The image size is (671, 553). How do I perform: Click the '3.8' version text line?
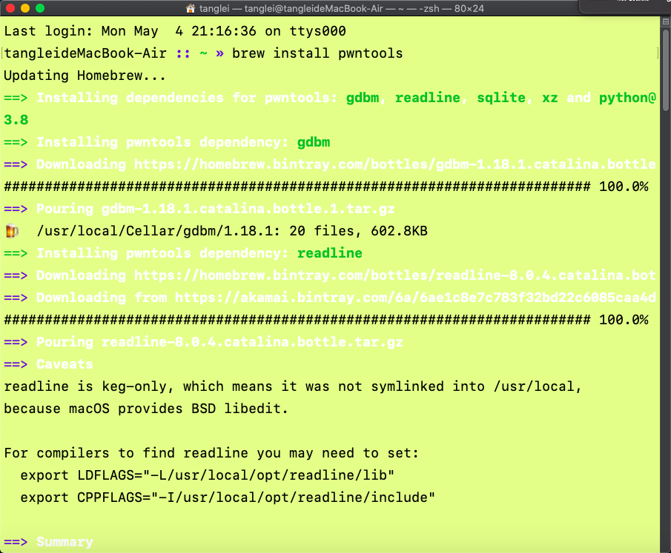coord(16,120)
